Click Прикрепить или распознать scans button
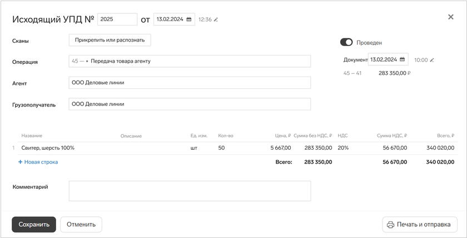Screen dimensions: 467x238 (110, 40)
